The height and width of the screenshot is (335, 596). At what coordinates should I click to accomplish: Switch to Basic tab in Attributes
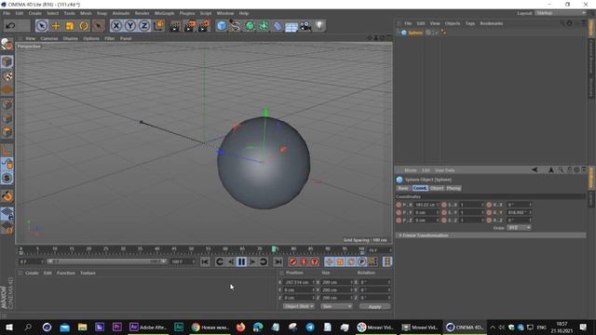coord(403,188)
